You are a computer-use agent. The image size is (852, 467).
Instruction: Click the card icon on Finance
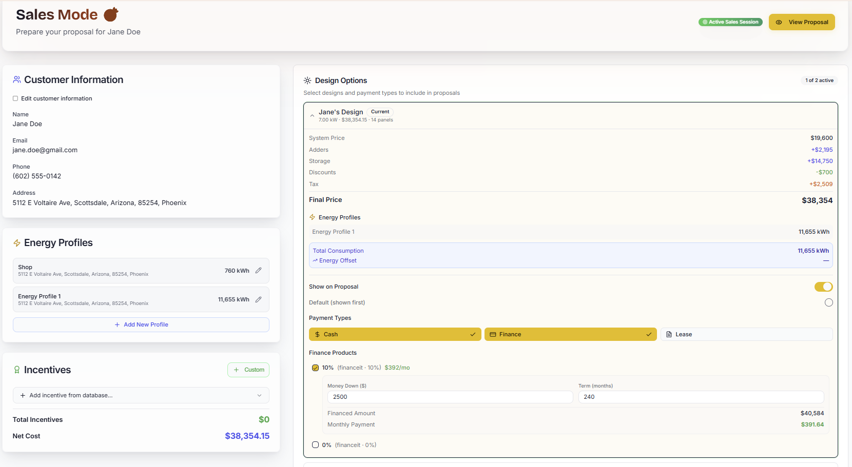coord(493,334)
